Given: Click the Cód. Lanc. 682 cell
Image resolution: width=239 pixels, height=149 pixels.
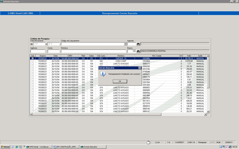Looking at the screenshot, I should 101,61.
